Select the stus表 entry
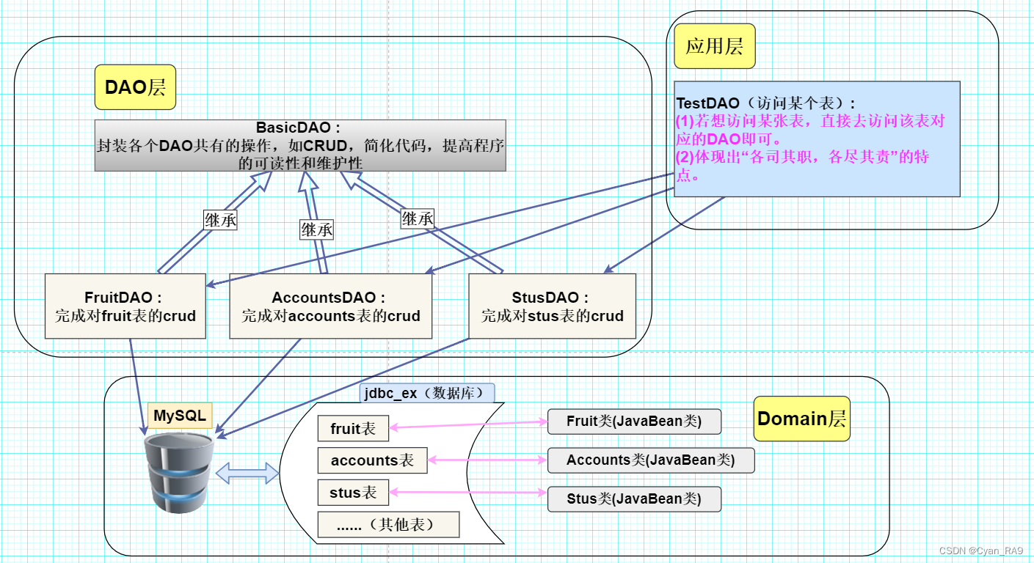The image size is (1034, 563). click(x=352, y=492)
